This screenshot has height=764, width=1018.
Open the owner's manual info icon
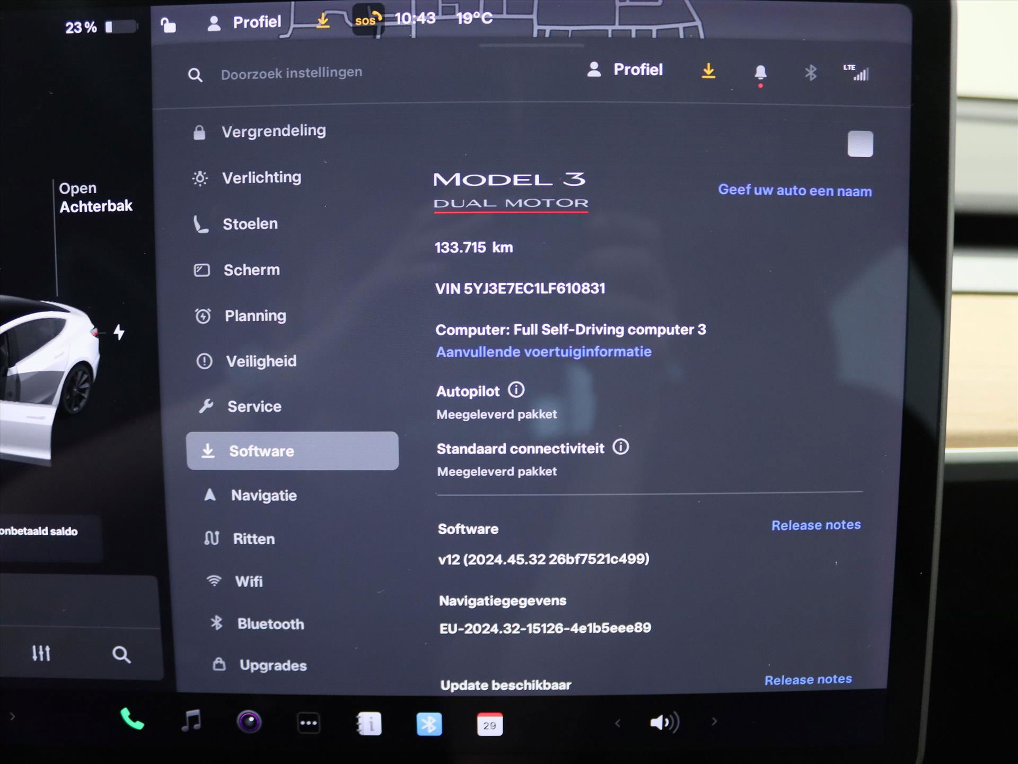tap(369, 724)
